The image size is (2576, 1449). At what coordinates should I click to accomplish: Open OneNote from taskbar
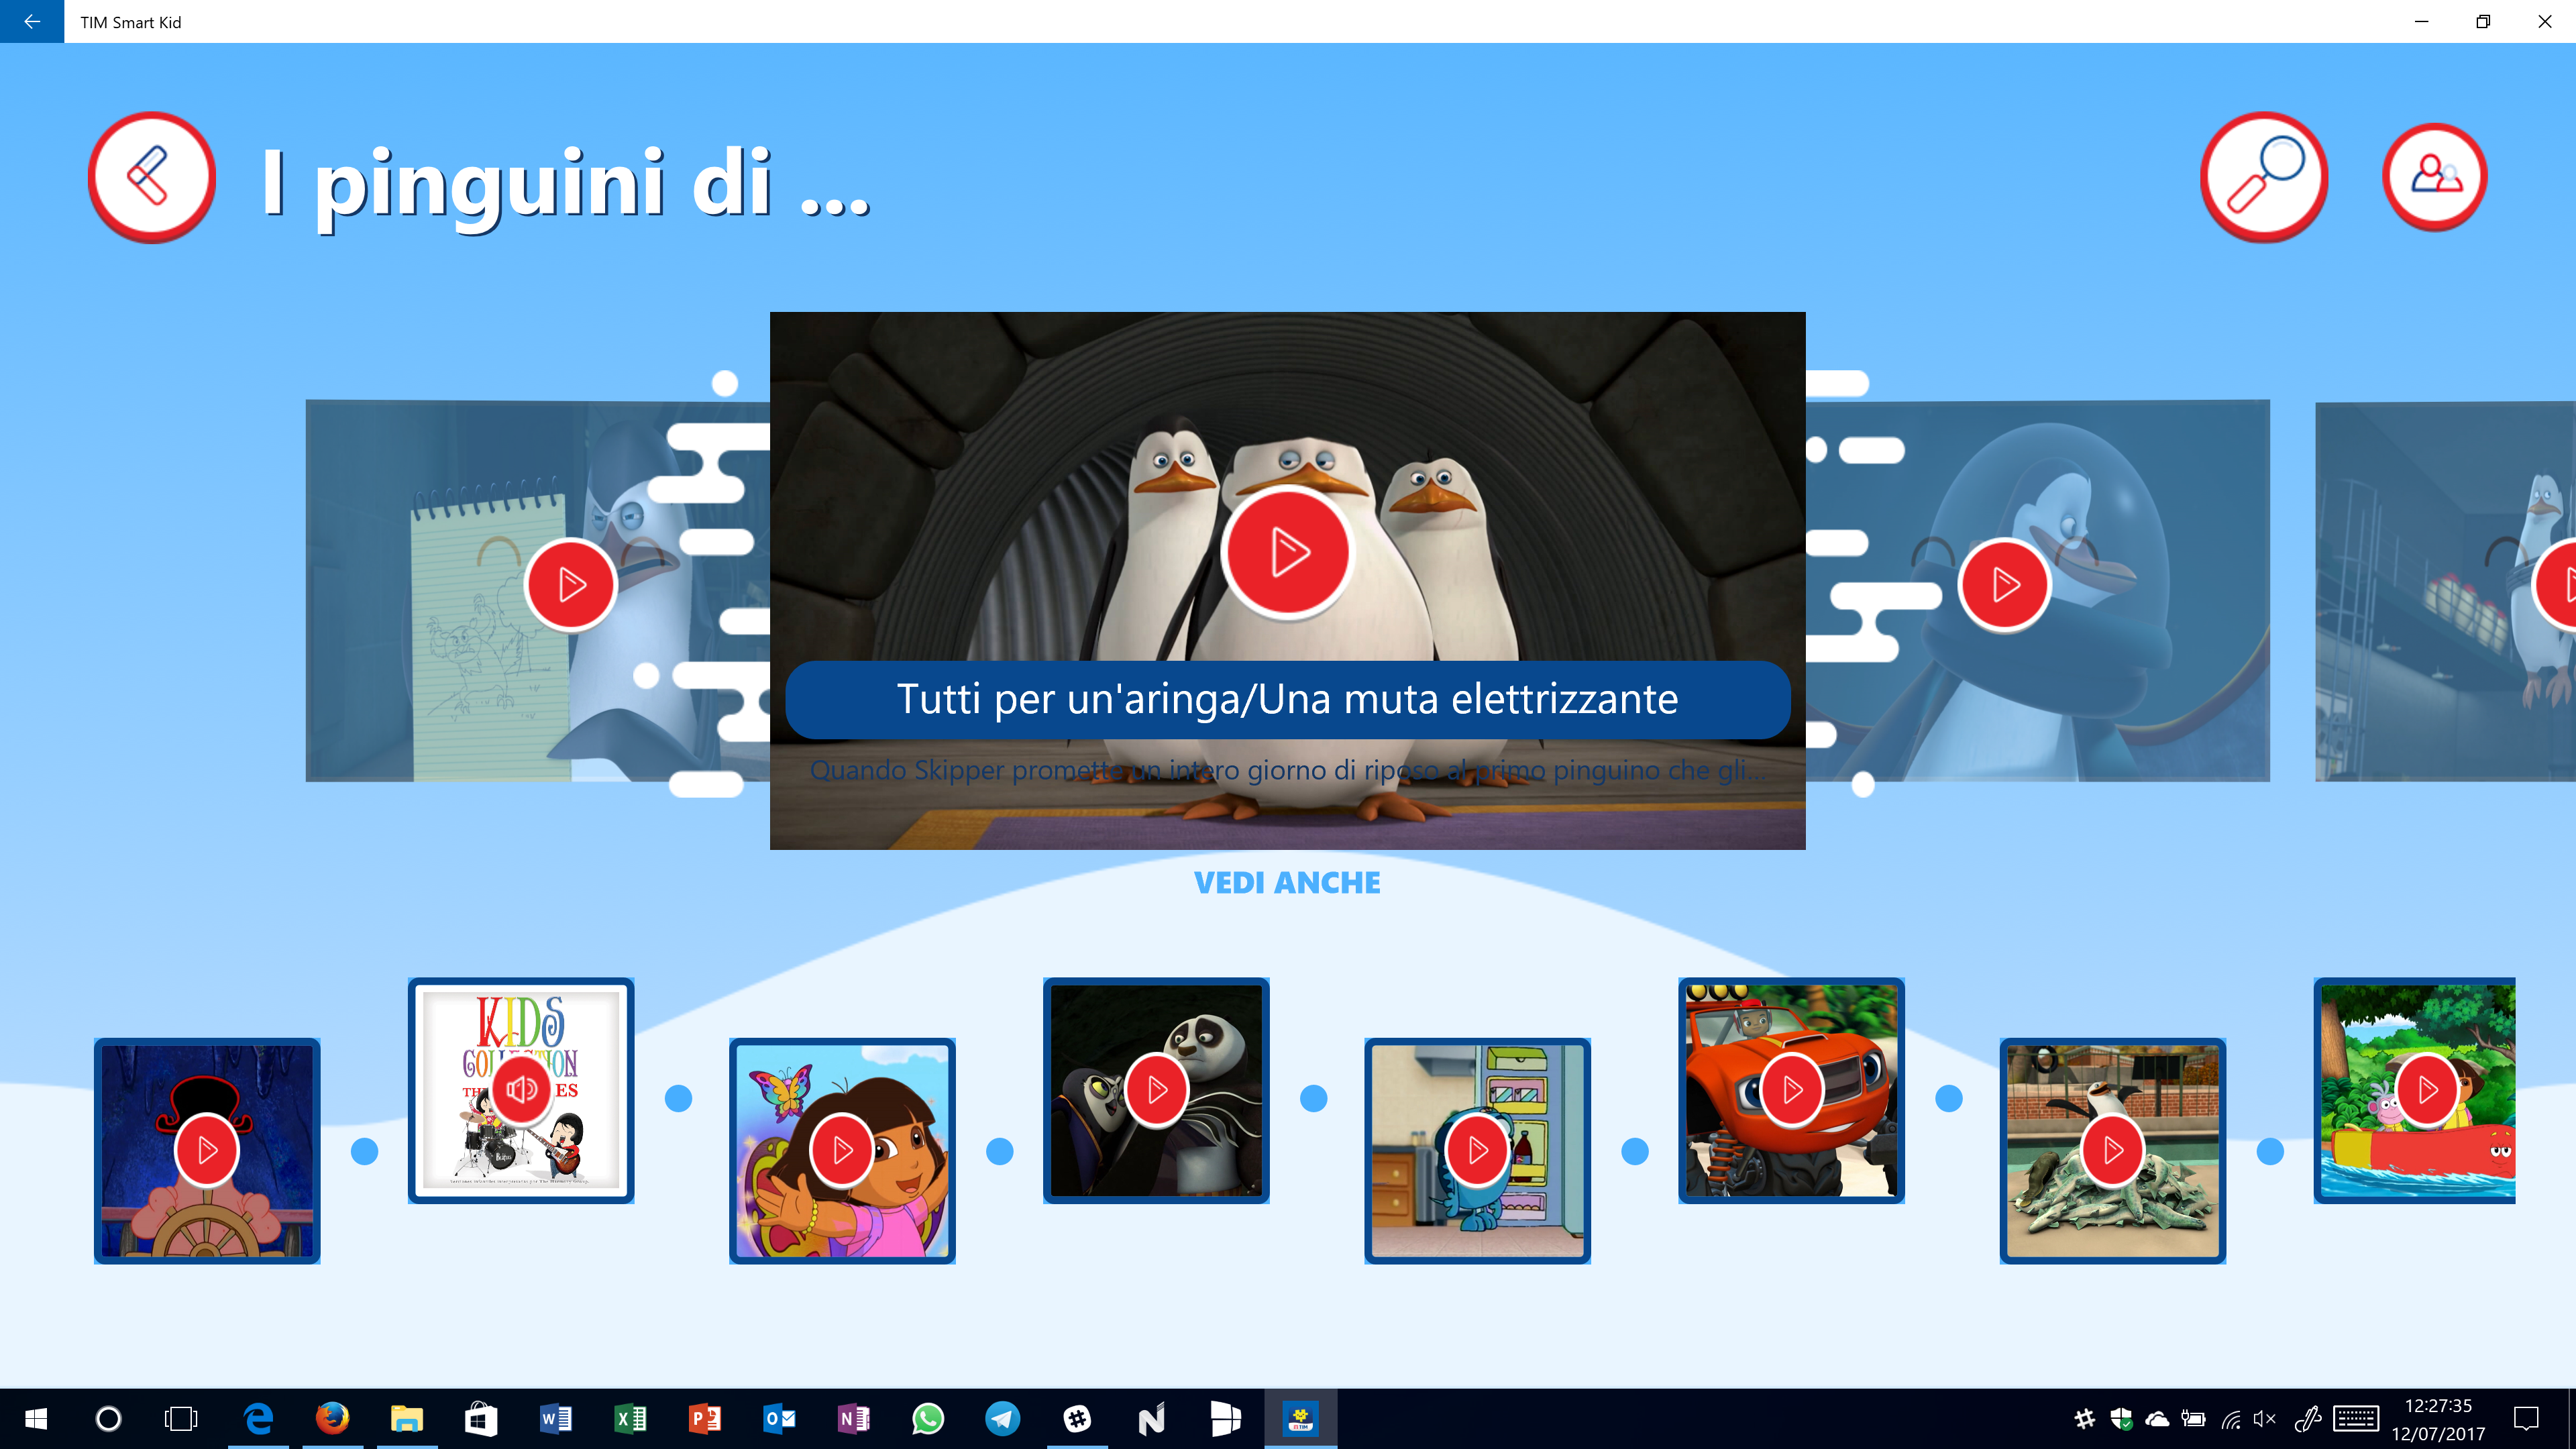pyautogui.click(x=853, y=1418)
